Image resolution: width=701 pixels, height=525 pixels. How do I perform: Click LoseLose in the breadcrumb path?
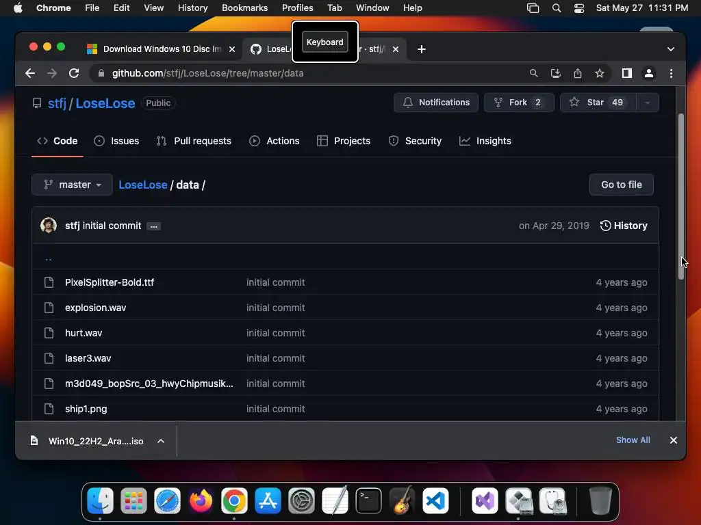click(x=143, y=185)
